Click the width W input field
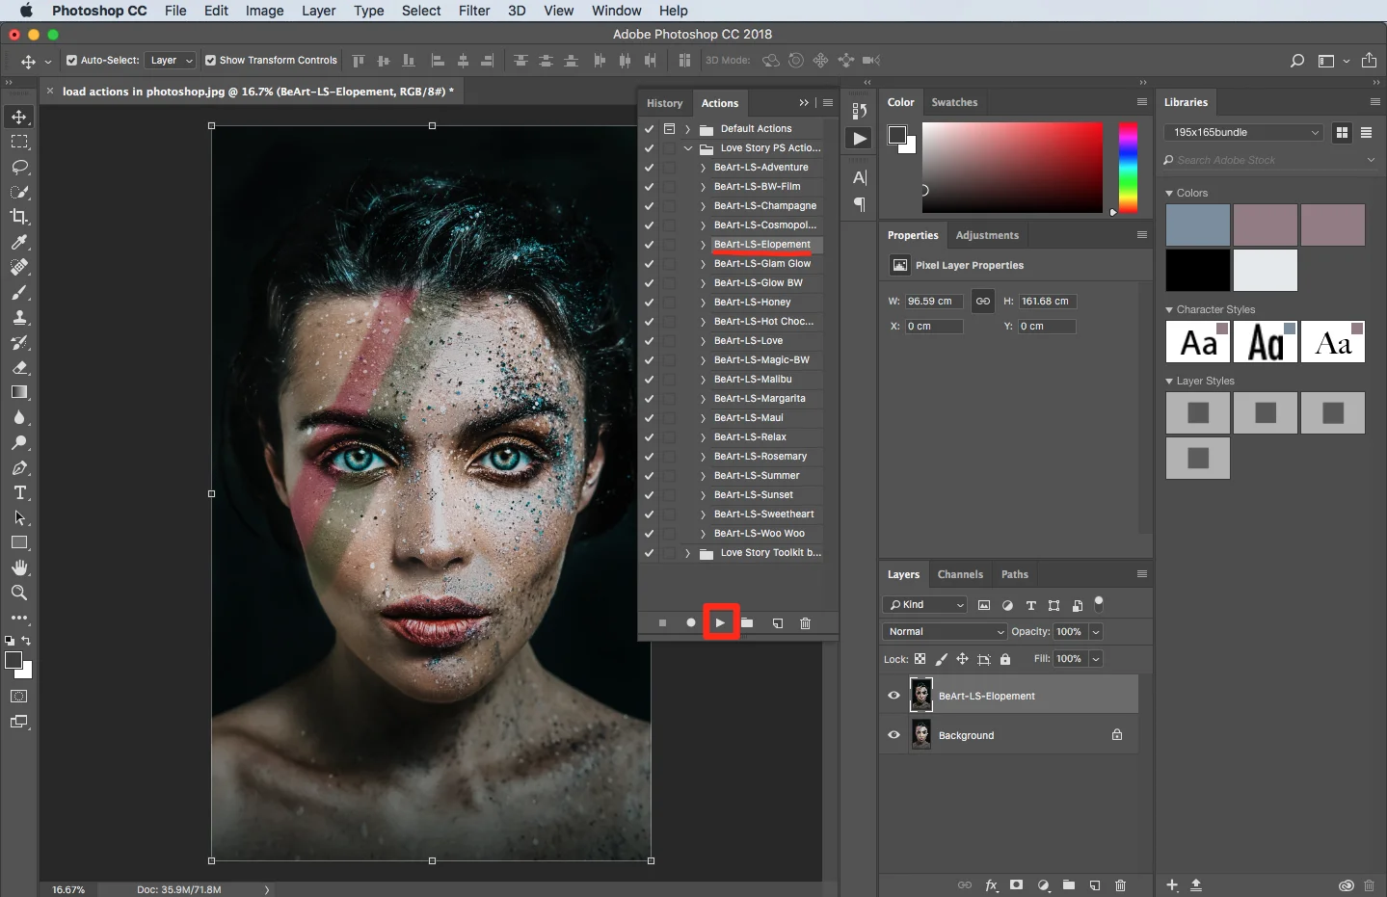Screen dimensions: 1387x897 click(933, 302)
